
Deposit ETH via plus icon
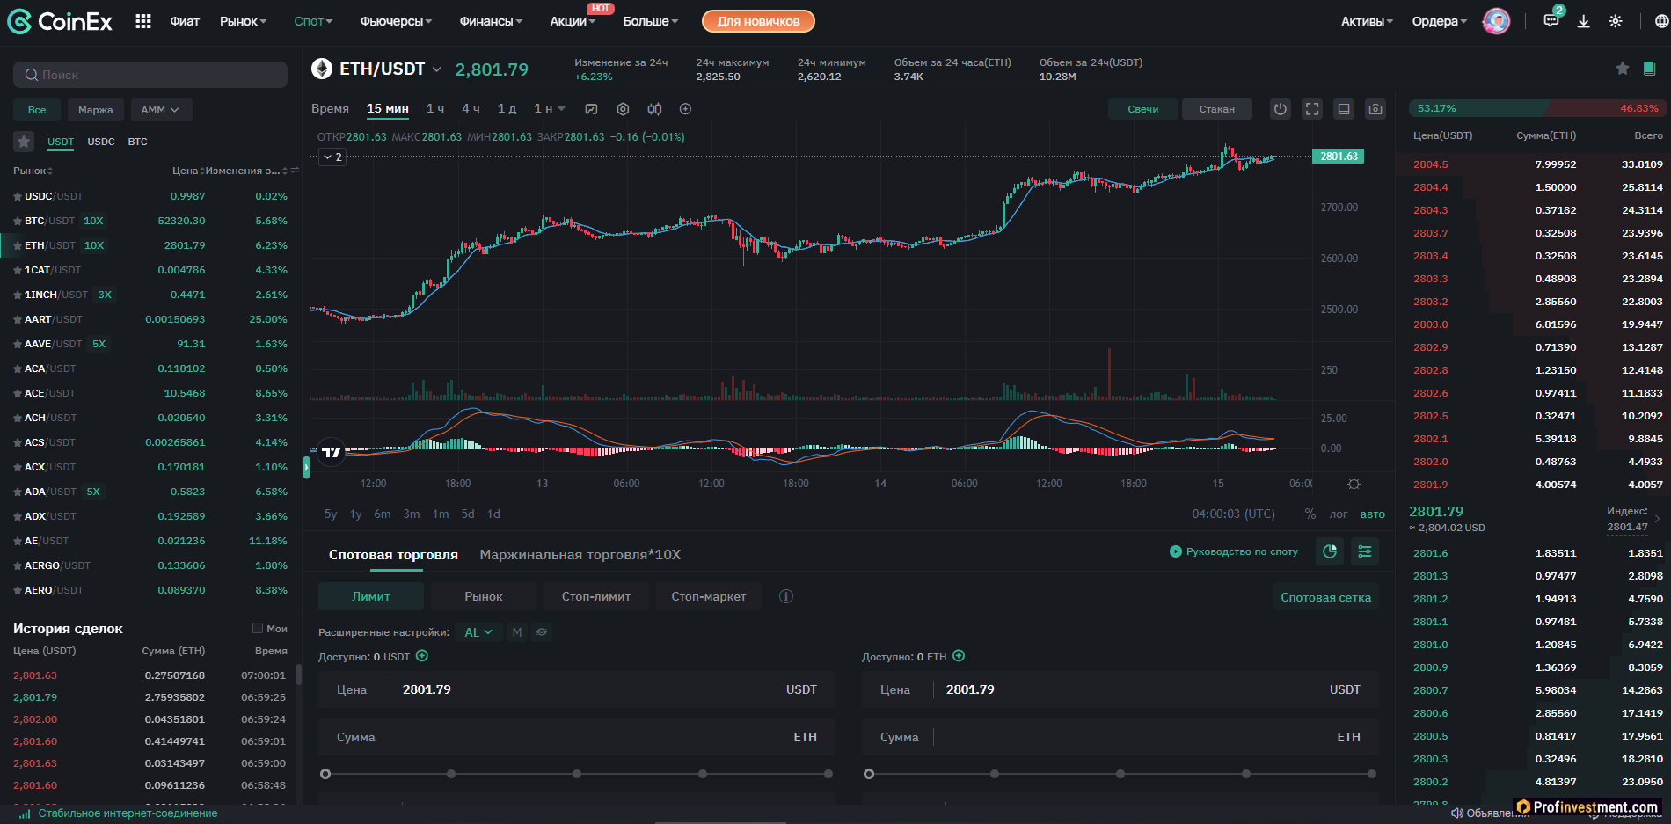(960, 656)
